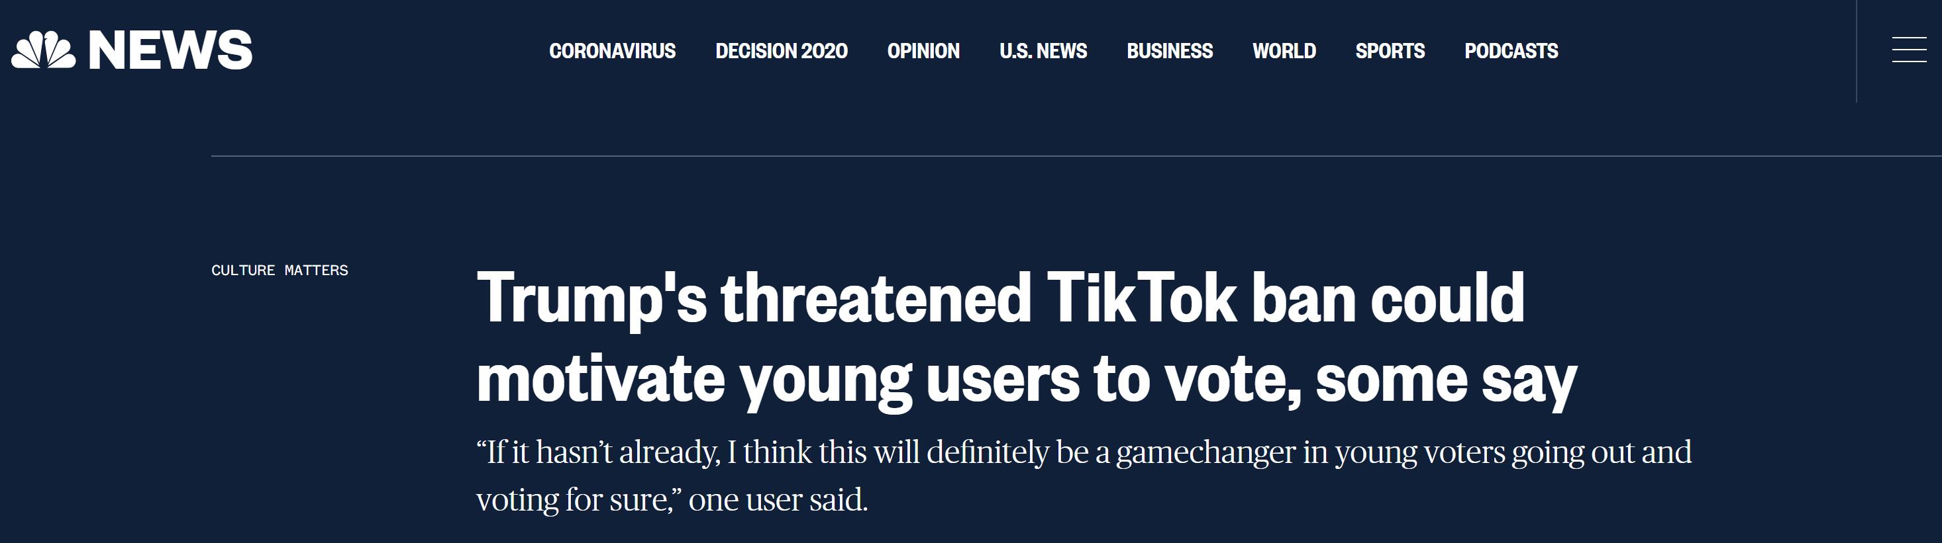1942x543 pixels.
Task: Select the Opinion nav item
Action: [x=923, y=51]
